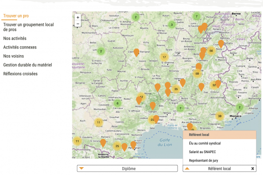Click the orange pin near Gap

point(201,87)
